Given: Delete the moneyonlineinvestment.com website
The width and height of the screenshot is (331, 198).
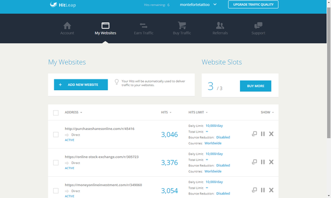Looking at the screenshot, I should pyautogui.click(x=271, y=190).
